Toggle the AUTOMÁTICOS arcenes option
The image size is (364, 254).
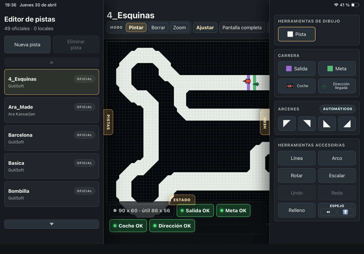coord(338,109)
